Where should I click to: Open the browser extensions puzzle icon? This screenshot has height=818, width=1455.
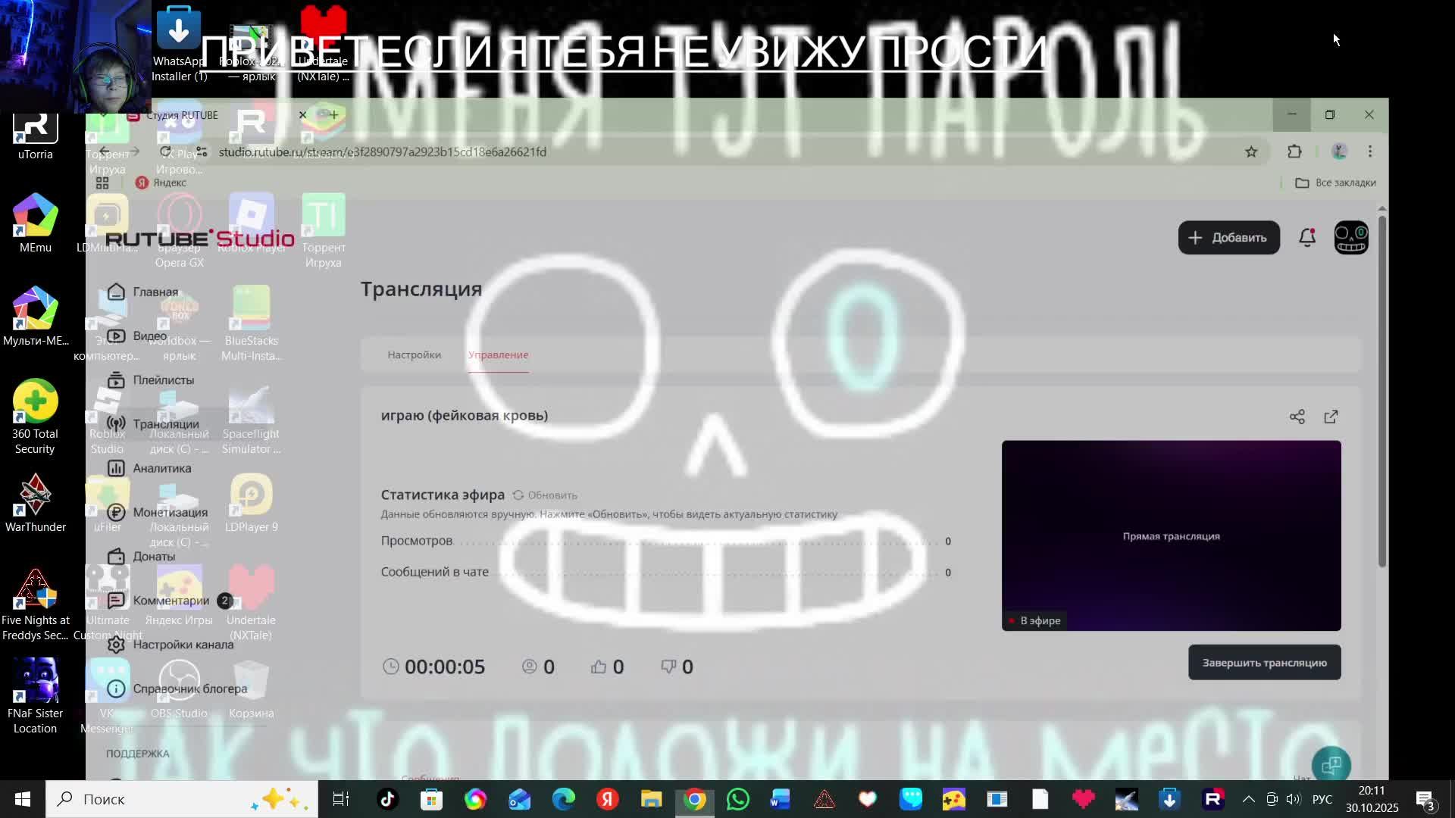coord(1294,151)
